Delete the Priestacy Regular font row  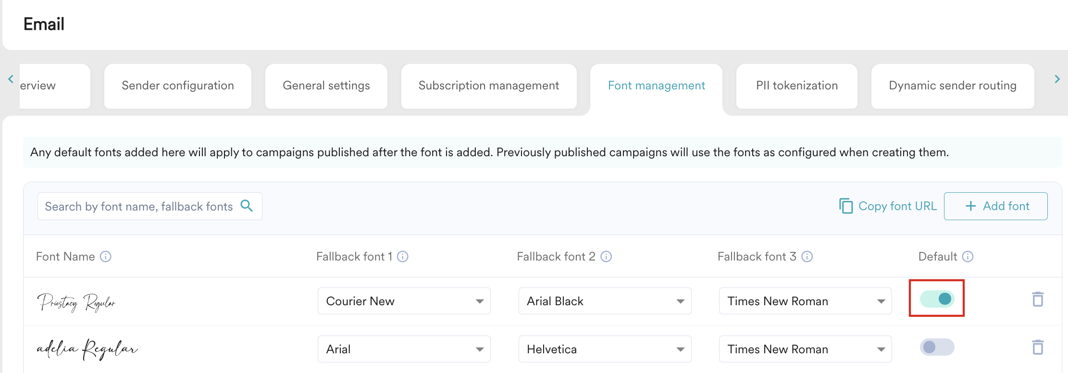tap(1038, 299)
